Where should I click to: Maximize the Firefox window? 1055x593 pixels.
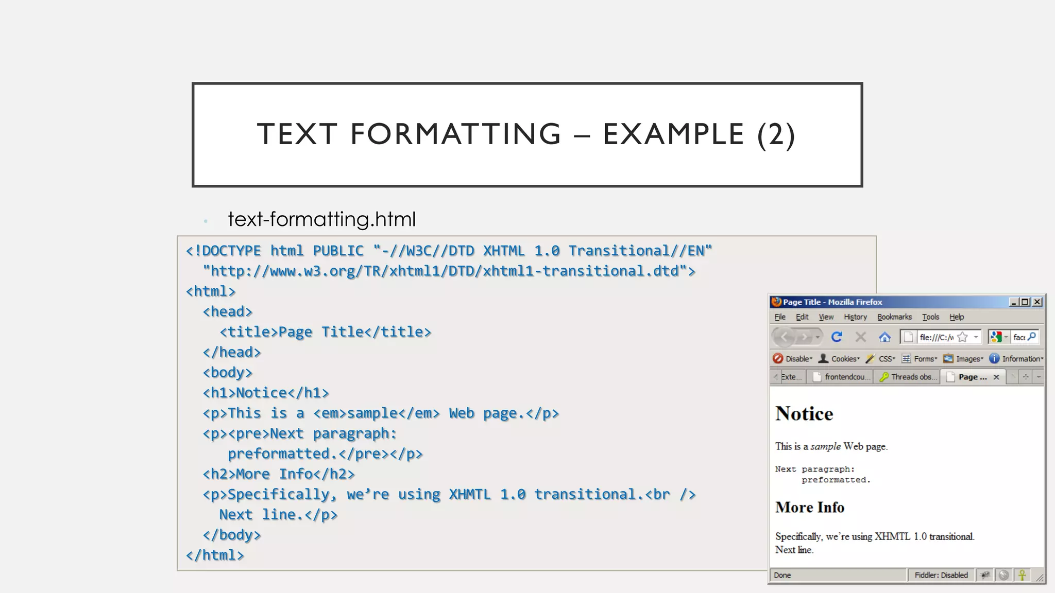click(1025, 302)
